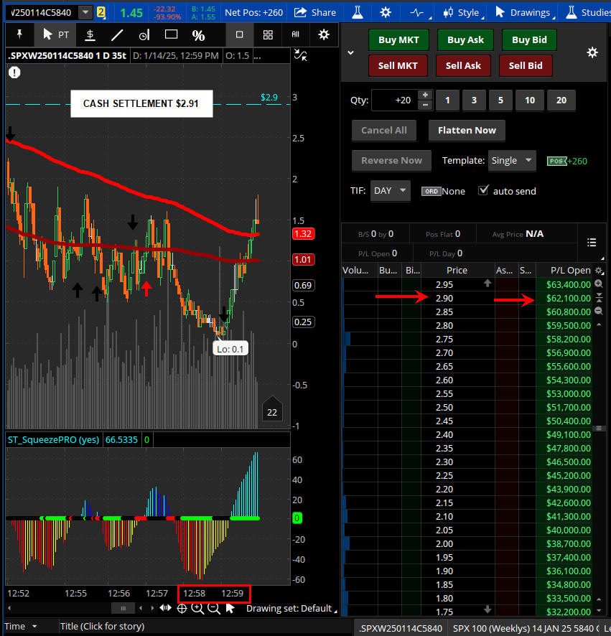611x636 pixels.
Task: Choose the rectangle drawing tool
Action: pyautogui.click(x=171, y=34)
